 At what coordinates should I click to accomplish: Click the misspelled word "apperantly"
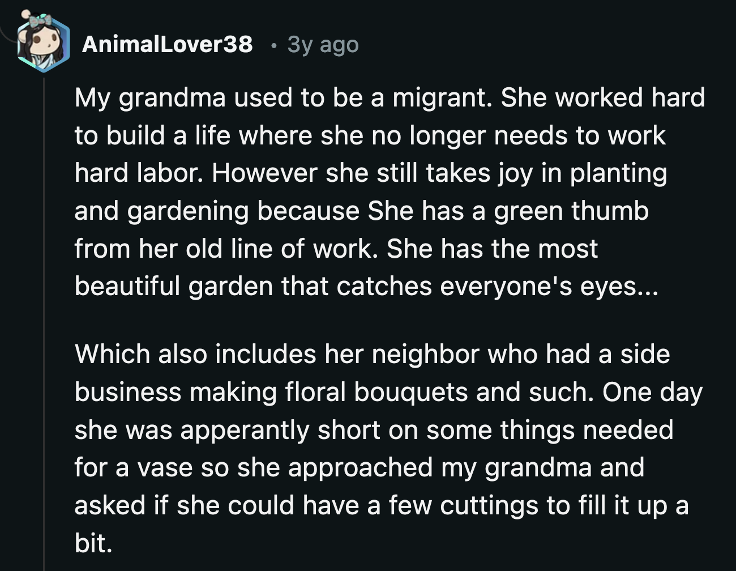click(x=245, y=430)
